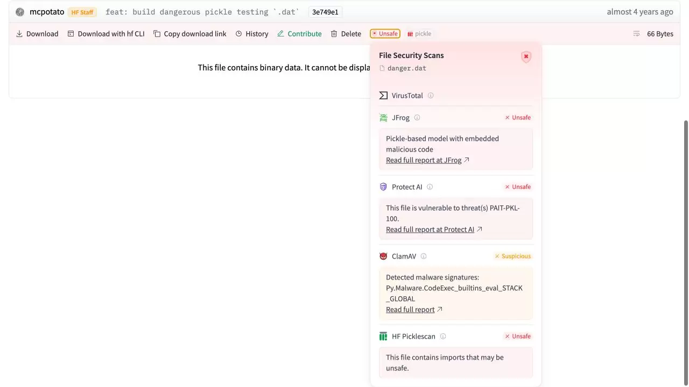Screen dimensions: 689x387
Task: Click the 66 Bytes file size
Action: 660,34
